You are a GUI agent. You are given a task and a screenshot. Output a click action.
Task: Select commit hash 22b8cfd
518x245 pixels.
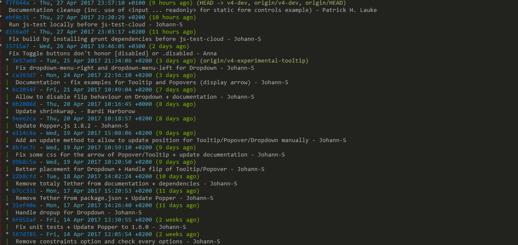tap(24, 177)
